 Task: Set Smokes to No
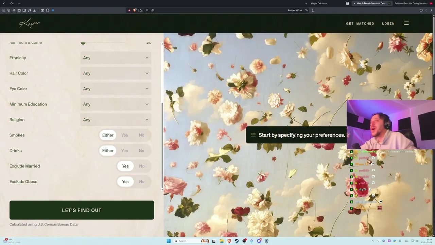[x=141, y=135]
